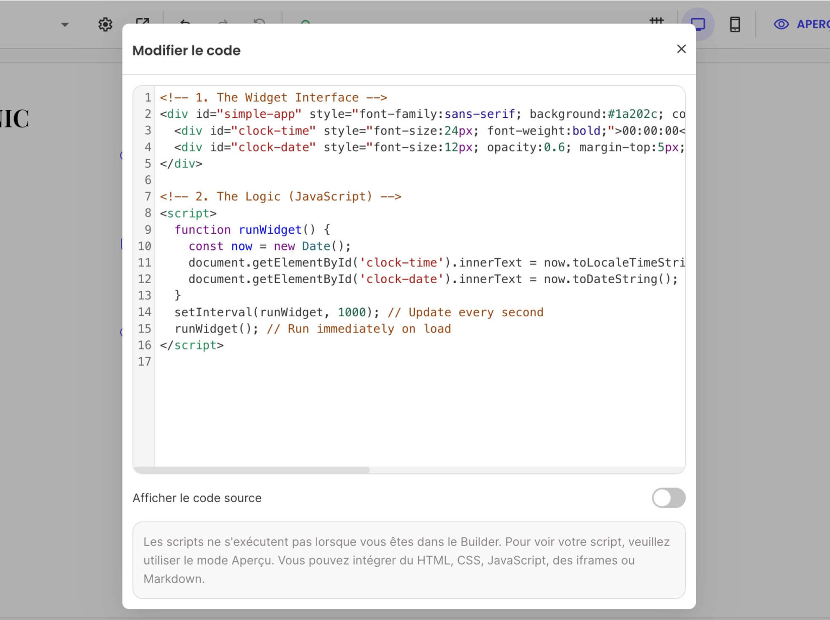
Task: Click the closing </script> tag line
Action: [x=192, y=345]
